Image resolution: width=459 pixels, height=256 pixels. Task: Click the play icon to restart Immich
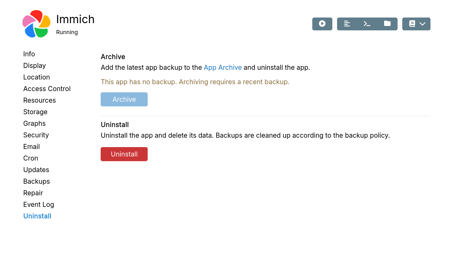322,24
